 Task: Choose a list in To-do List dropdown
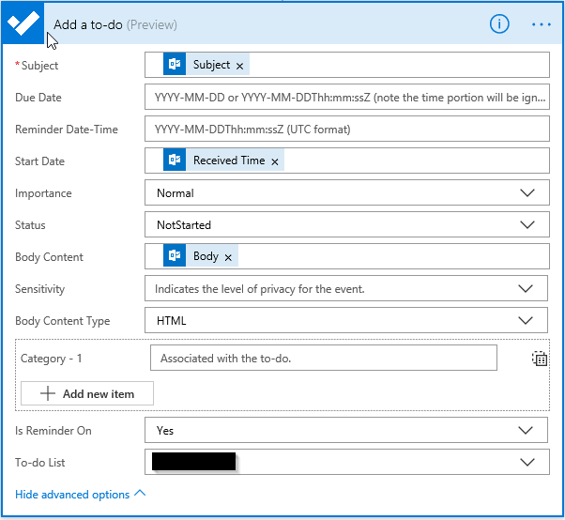[x=527, y=463]
